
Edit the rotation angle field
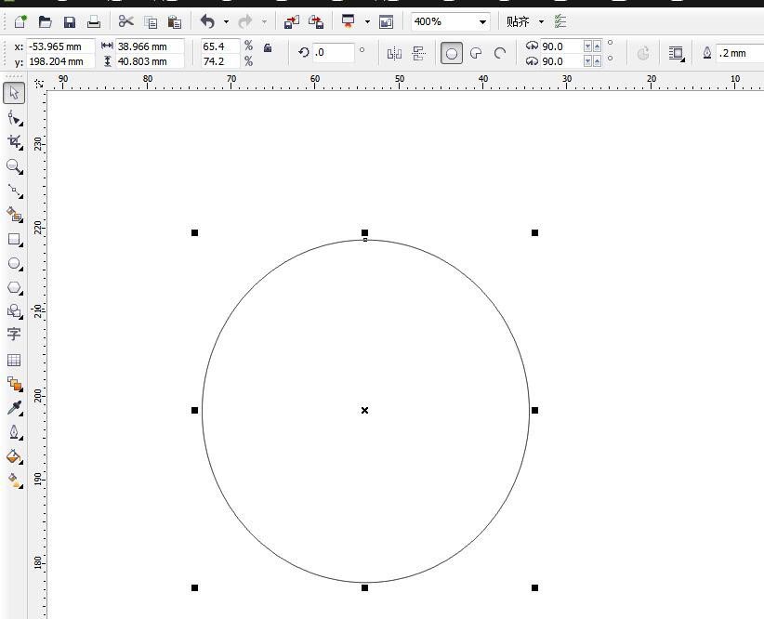click(x=334, y=52)
